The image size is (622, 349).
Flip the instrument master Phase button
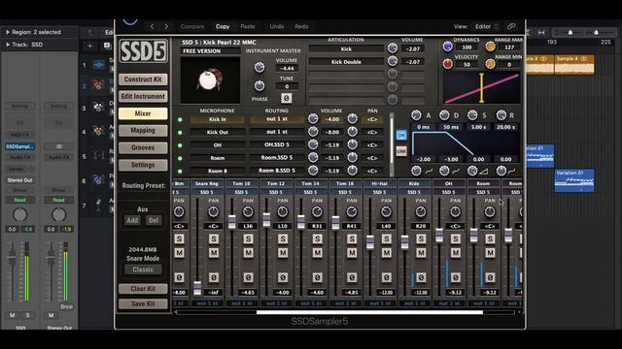click(x=286, y=98)
